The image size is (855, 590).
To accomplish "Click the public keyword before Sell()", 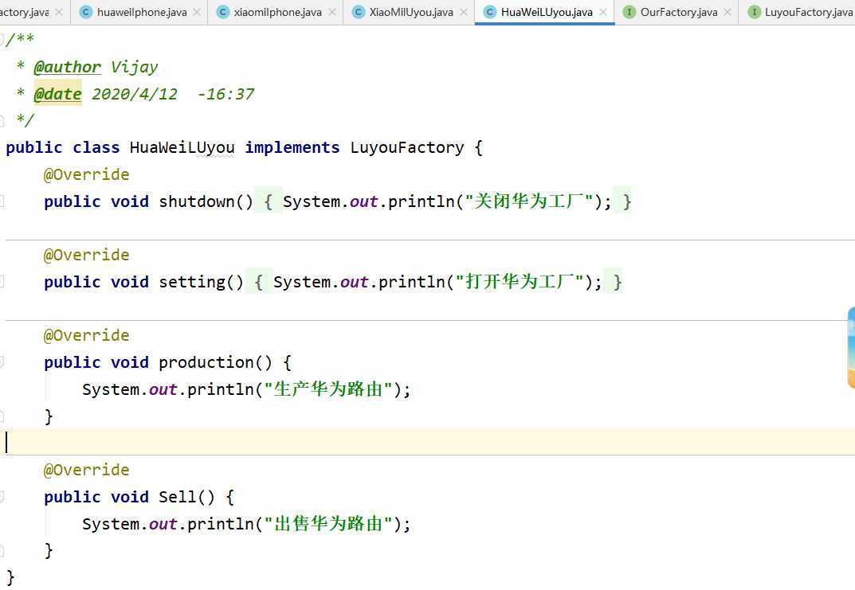I will pyautogui.click(x=73, y=497).
